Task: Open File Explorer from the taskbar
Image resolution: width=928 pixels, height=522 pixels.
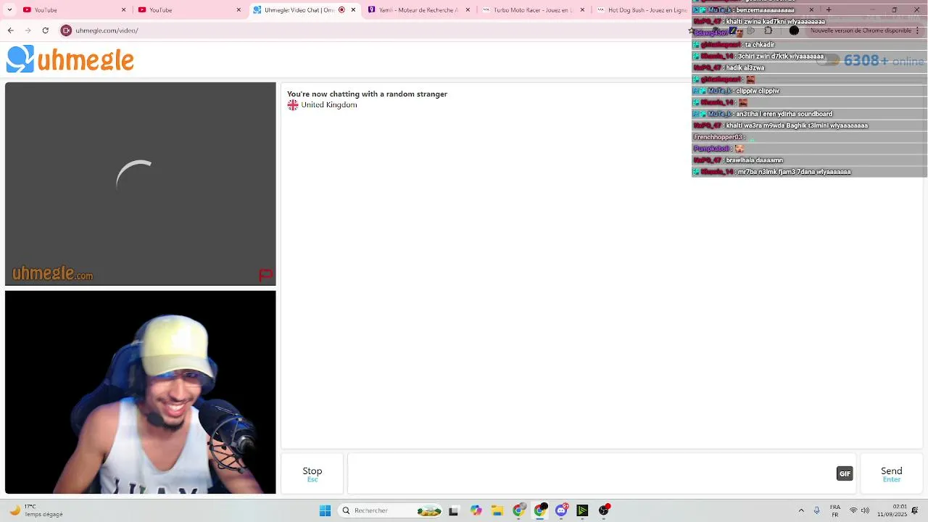Action: click(x=497, y=510)
